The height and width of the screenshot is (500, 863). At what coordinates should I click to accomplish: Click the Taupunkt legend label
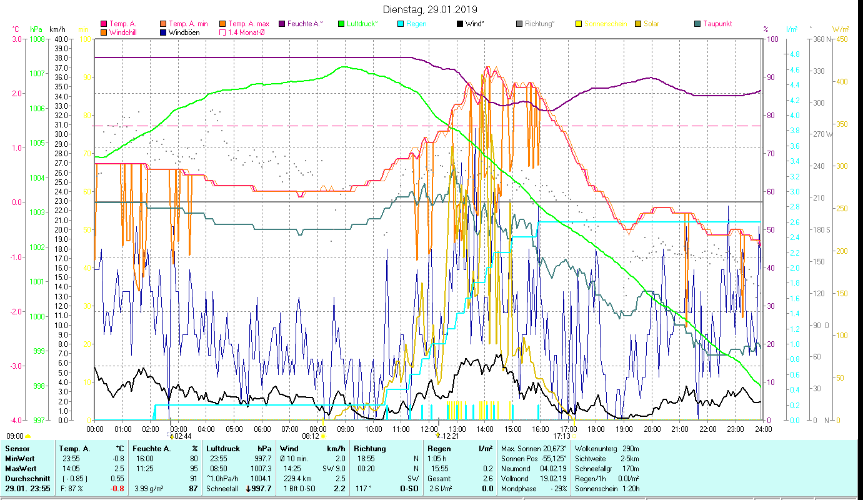(x=717, y=24)
